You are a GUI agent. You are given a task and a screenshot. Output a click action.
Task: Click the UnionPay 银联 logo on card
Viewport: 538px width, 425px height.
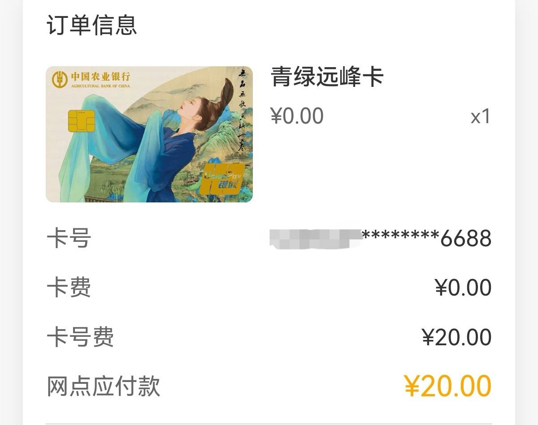tap(224, 179)
